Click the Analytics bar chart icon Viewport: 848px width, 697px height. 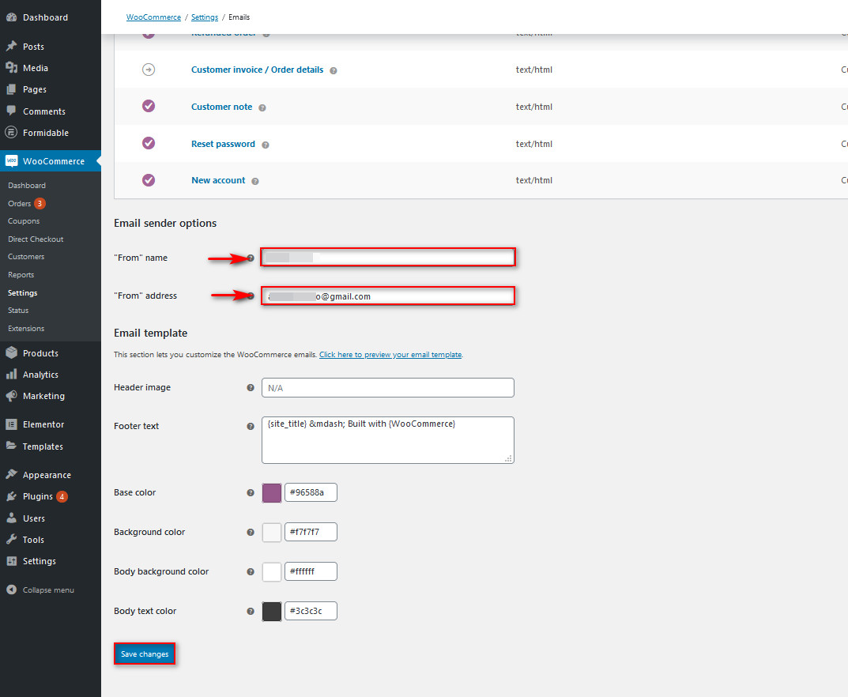pos(11,375)
